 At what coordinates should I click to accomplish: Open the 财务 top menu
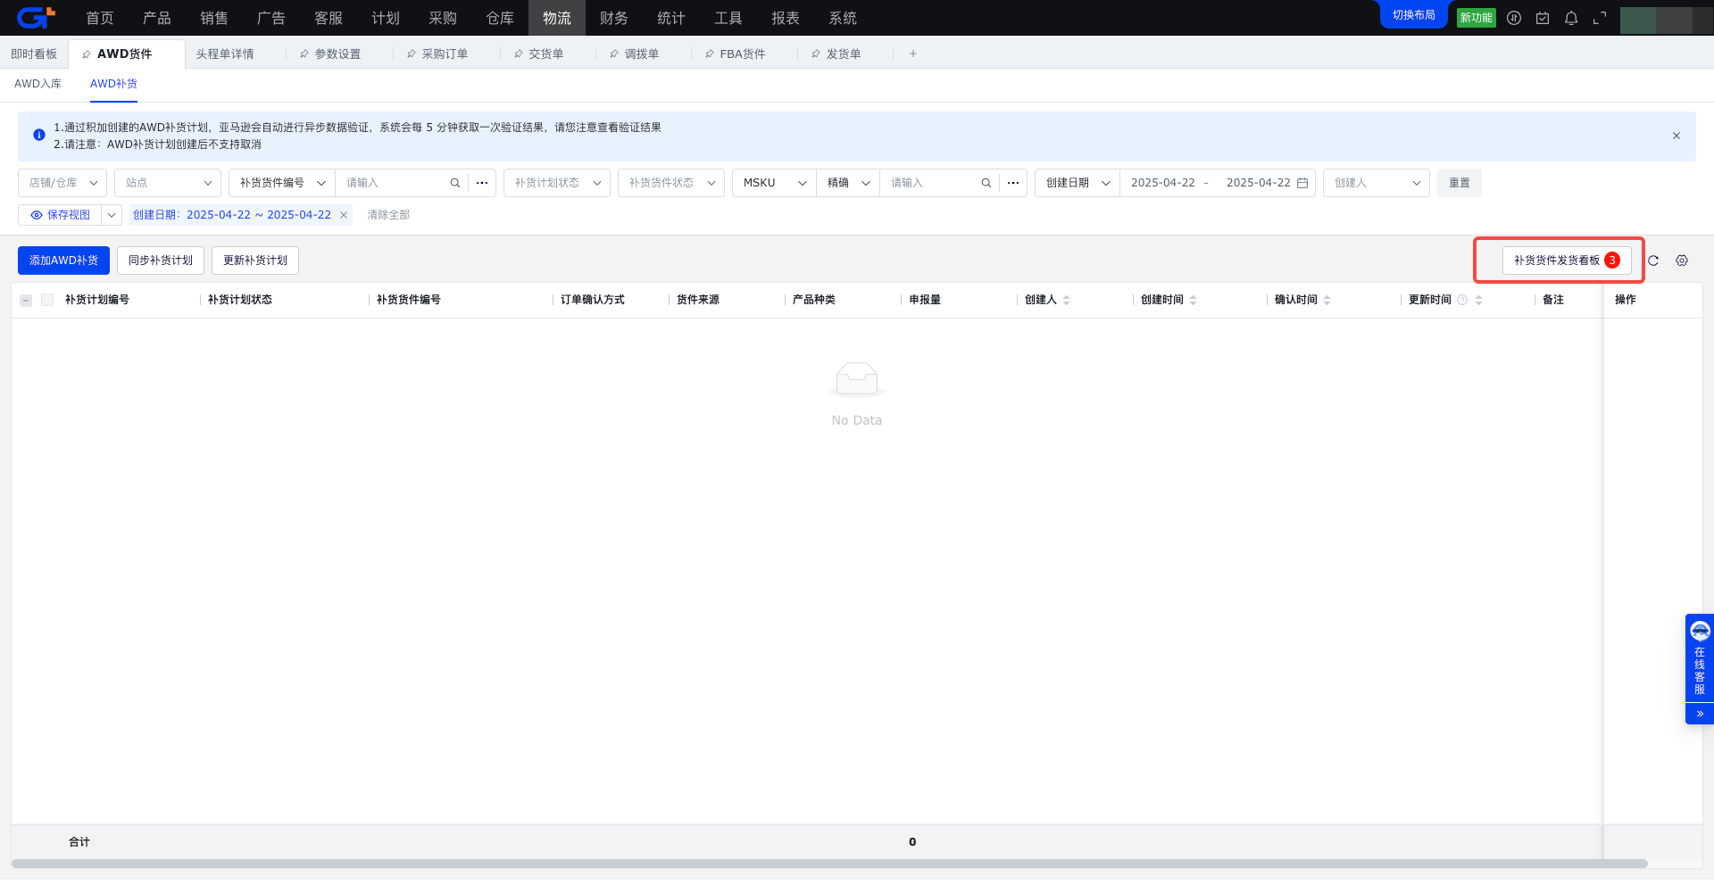(614, 18)
